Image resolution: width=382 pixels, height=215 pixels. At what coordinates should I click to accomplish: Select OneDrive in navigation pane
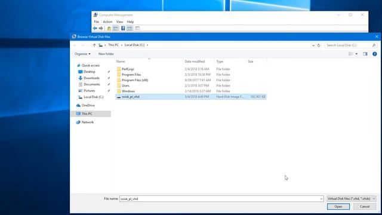pos(85,105)
